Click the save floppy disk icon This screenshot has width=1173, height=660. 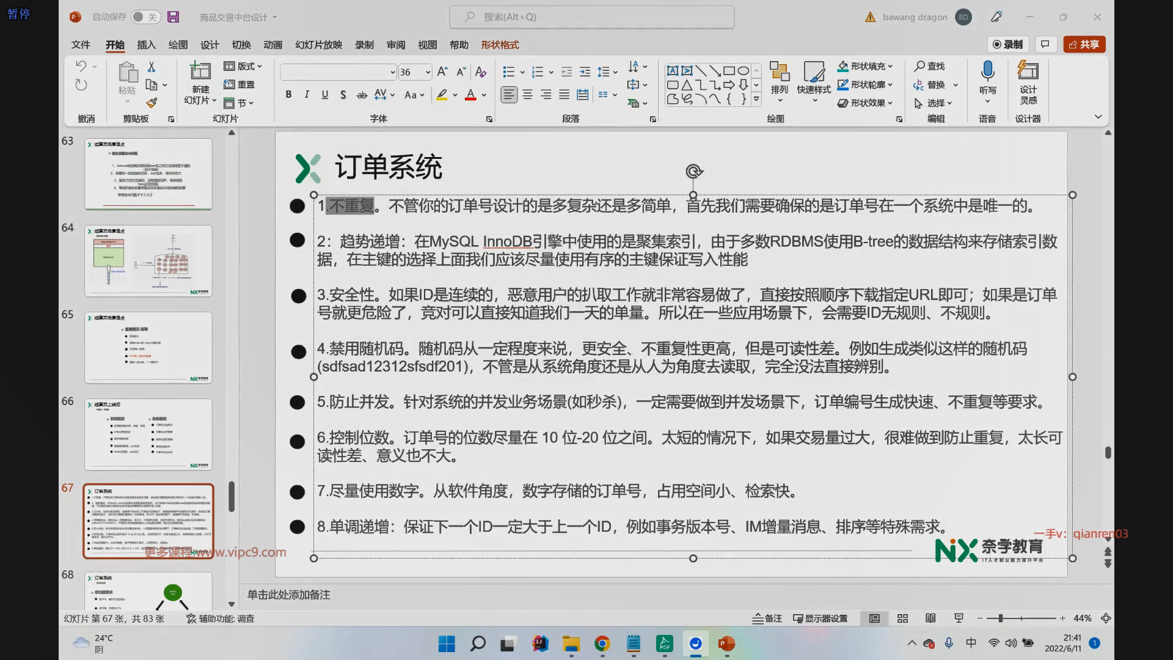pos(174,17)
